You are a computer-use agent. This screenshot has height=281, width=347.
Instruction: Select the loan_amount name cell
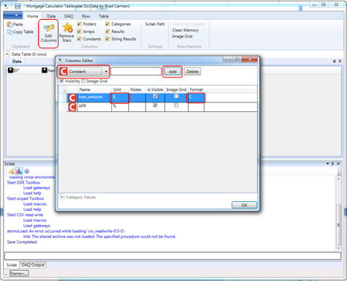pos(94,98)
